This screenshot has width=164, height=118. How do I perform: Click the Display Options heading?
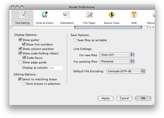[x=26, y=35]
